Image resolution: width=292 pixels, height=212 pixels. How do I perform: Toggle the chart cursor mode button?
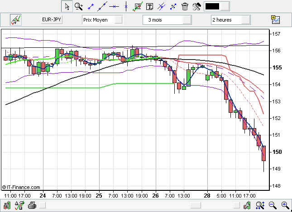point(16,19)
